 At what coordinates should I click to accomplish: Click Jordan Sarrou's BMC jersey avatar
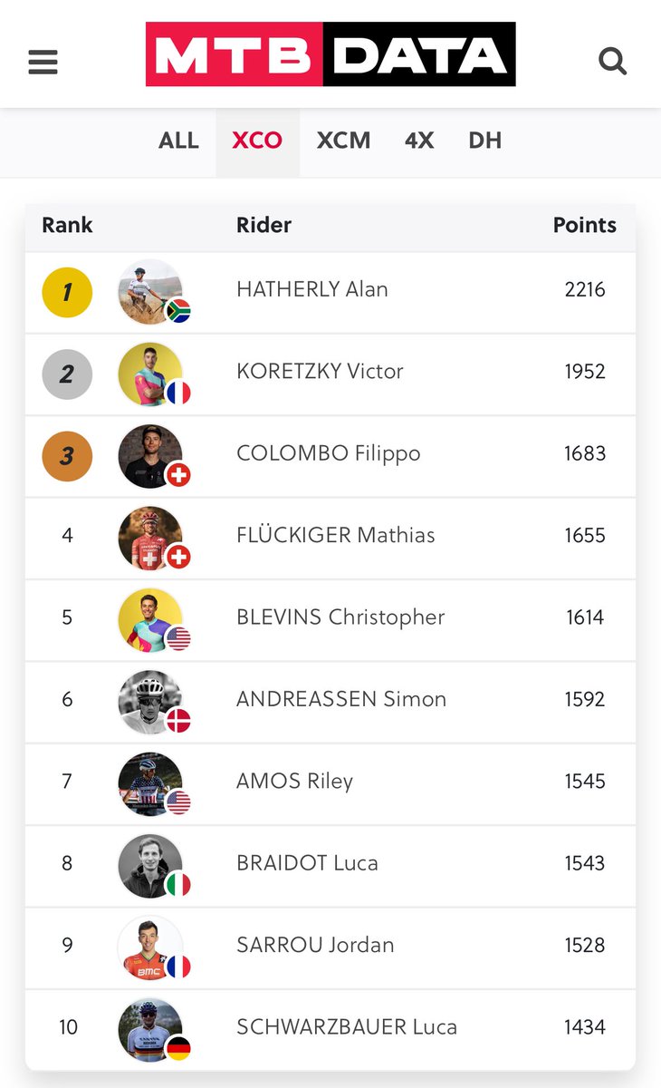(151, 947)
